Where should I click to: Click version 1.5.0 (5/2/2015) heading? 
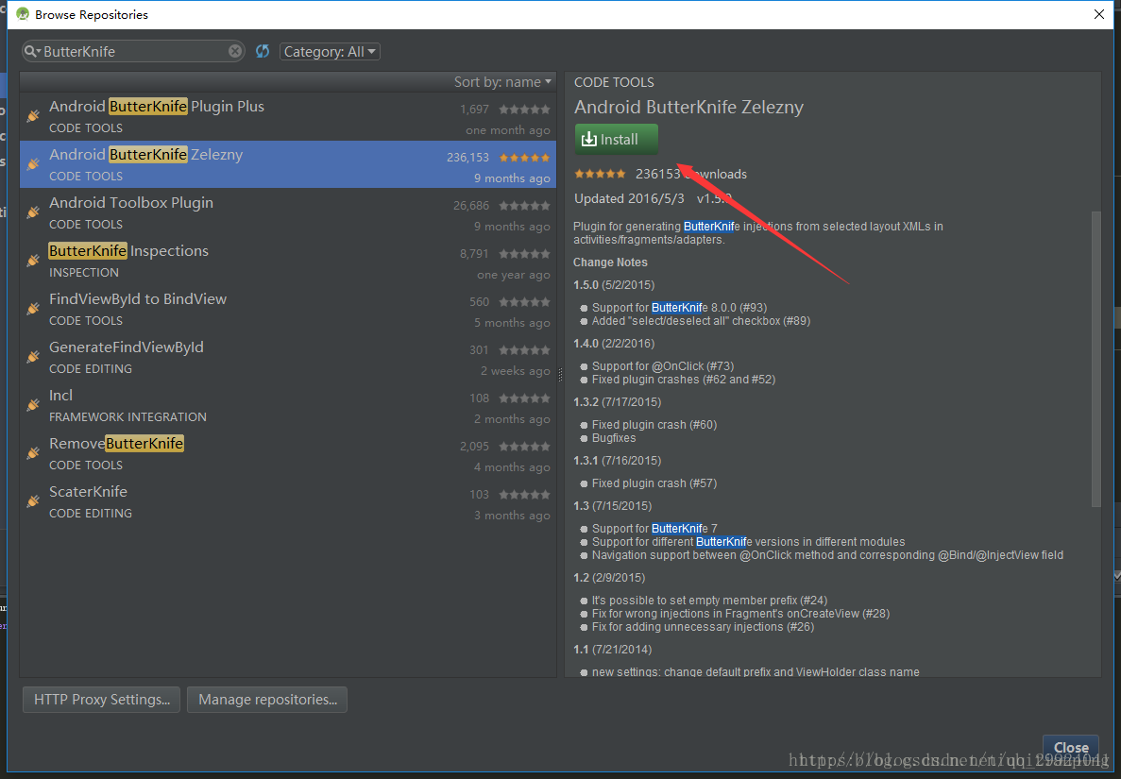614,284
